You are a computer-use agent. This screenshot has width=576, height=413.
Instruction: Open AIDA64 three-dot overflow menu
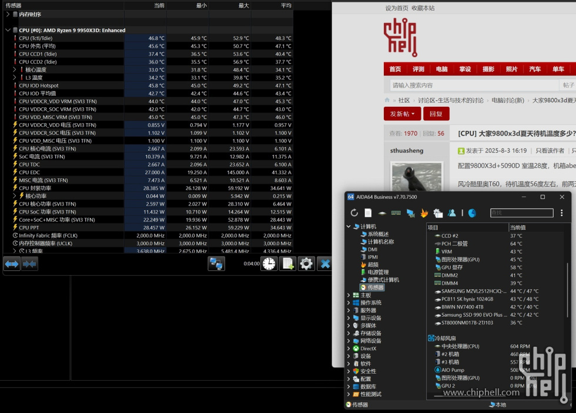[x=561, y=213]
